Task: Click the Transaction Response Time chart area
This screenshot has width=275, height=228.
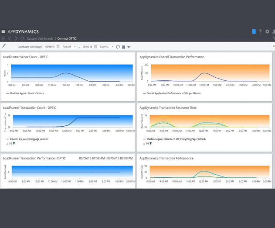Action: click(209, 121)
